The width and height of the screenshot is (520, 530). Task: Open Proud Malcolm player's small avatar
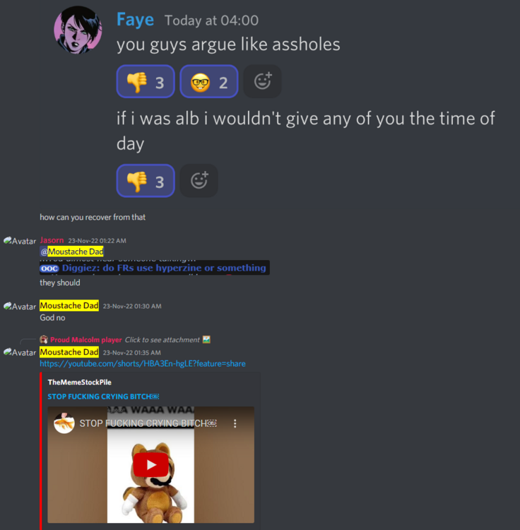point(44,339)
